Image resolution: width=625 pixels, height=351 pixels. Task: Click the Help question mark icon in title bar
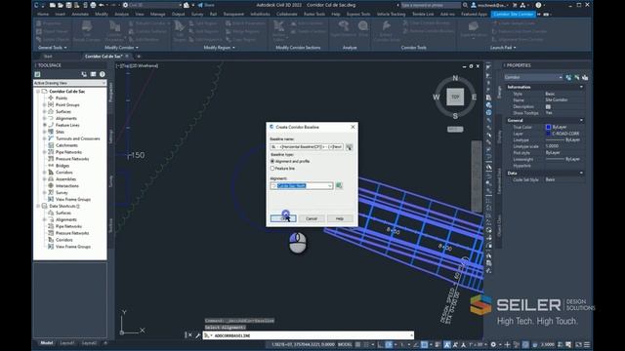point(538,5)
